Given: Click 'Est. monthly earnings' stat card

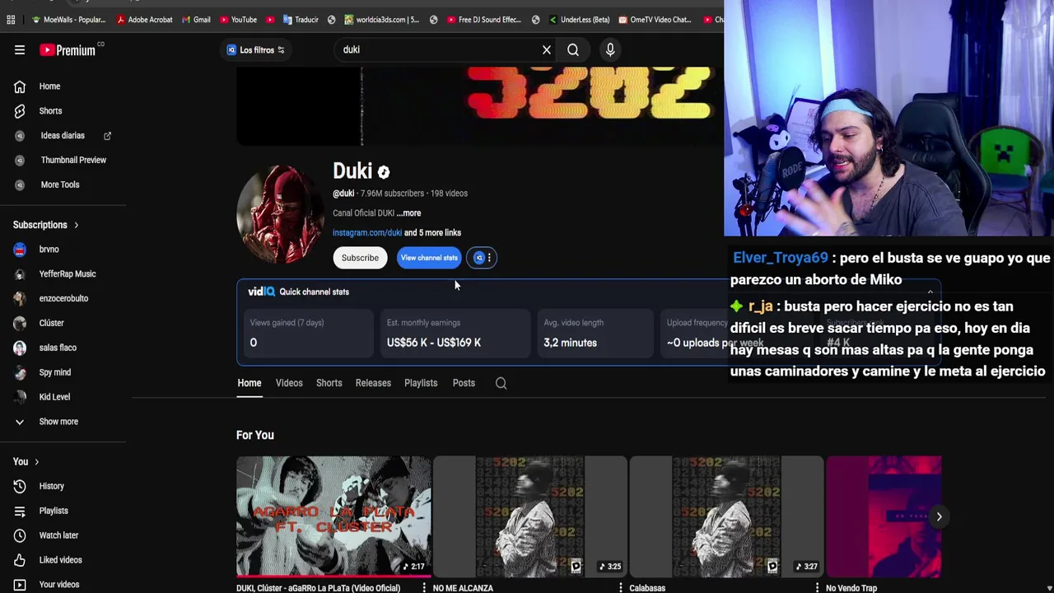Looking at the screenshot, I should (455, 334).
